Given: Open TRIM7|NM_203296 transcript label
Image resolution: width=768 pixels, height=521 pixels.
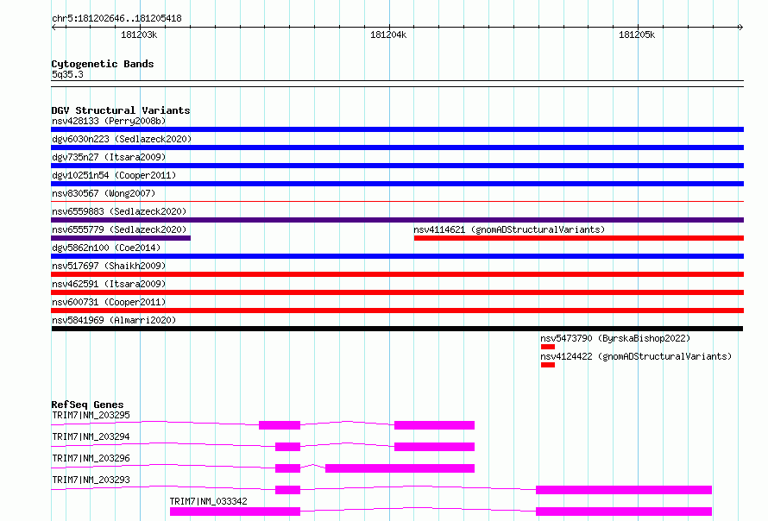Looking at the screenshot, I should [91, 458].
